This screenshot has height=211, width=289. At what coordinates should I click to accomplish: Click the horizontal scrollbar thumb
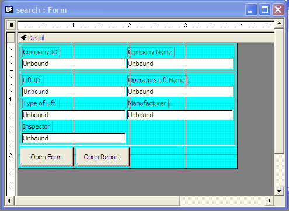tap(97, 201)
